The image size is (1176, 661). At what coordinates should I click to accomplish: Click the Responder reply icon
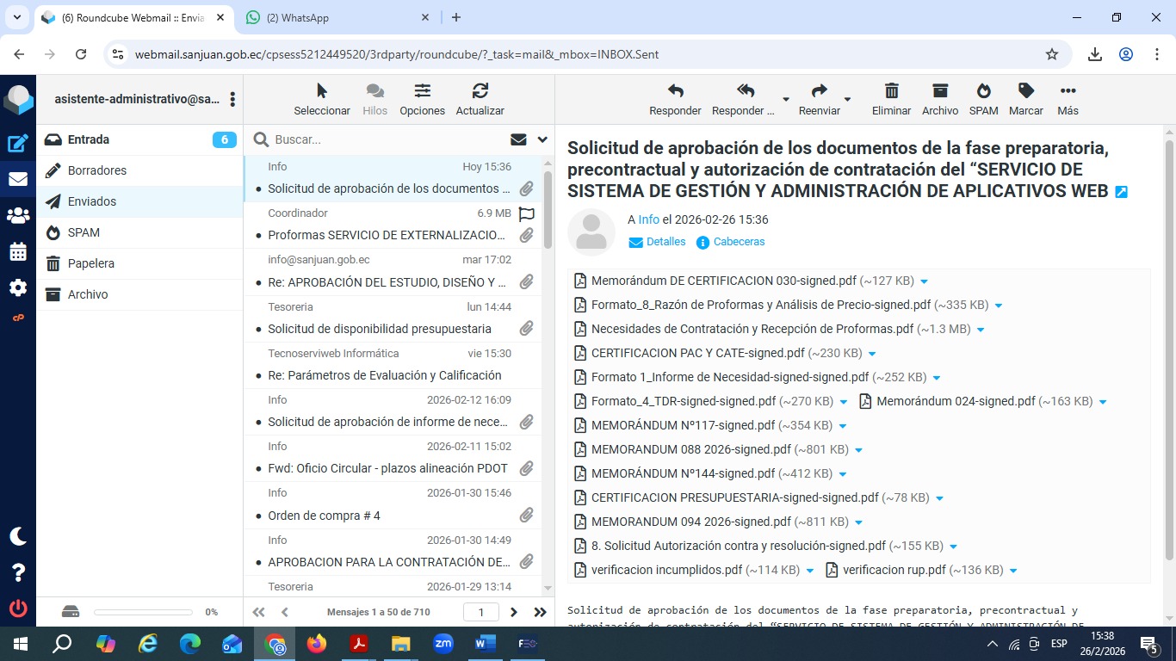click(675, 91)
